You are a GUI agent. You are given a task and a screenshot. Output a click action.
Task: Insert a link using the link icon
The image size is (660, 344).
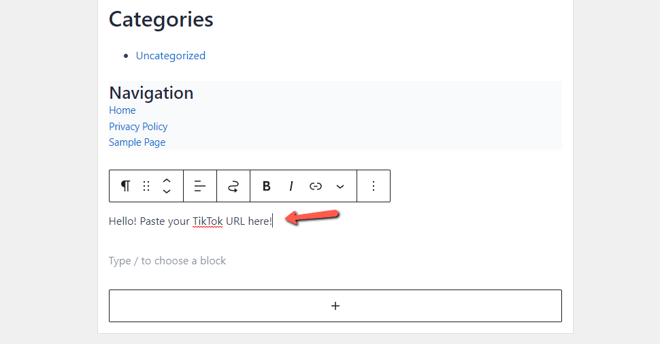pos(316,186)
